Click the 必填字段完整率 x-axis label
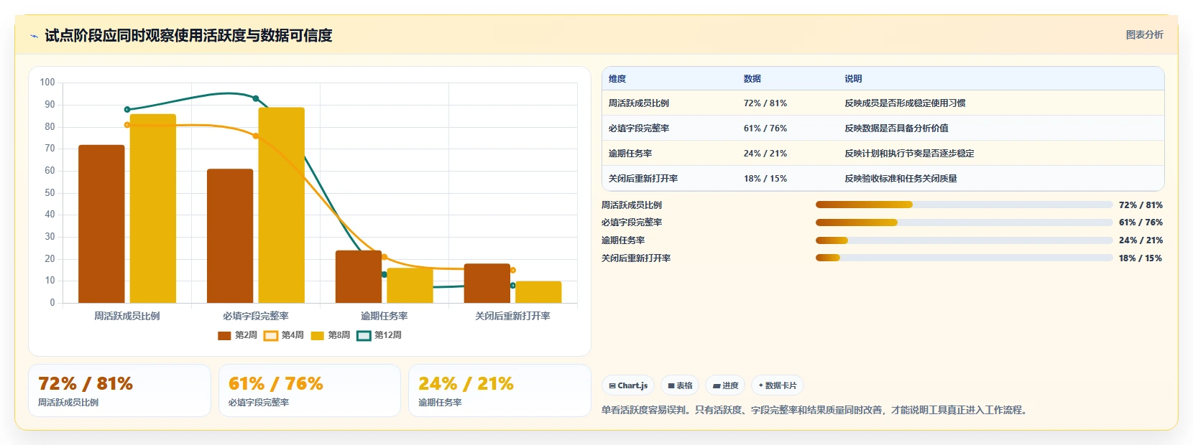The image size is (1193, 445). point(256,316)
